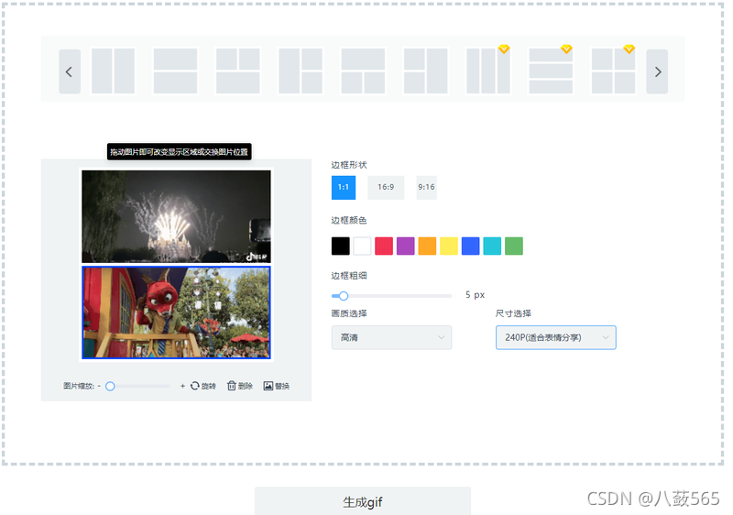Choose layout with one left column and two right cells
The image size is (733, 515).
301,71
